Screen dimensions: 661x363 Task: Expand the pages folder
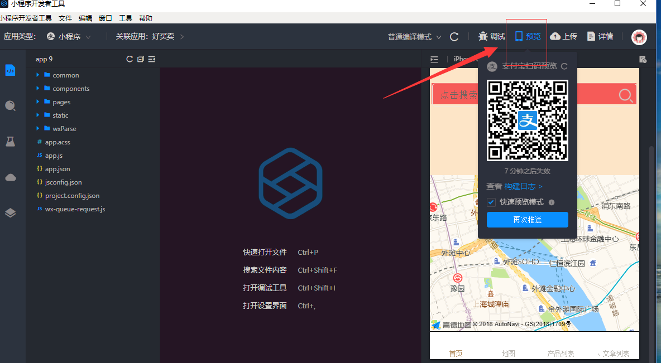61,102
